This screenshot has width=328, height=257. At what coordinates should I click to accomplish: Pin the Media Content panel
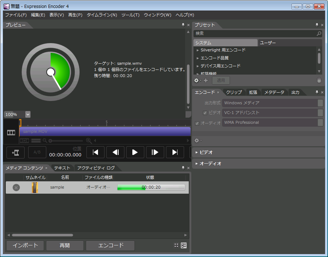tap(183, 168)
